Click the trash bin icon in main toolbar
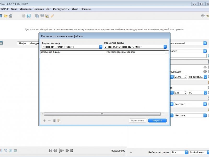209x157 pixels. pos(24,16)
